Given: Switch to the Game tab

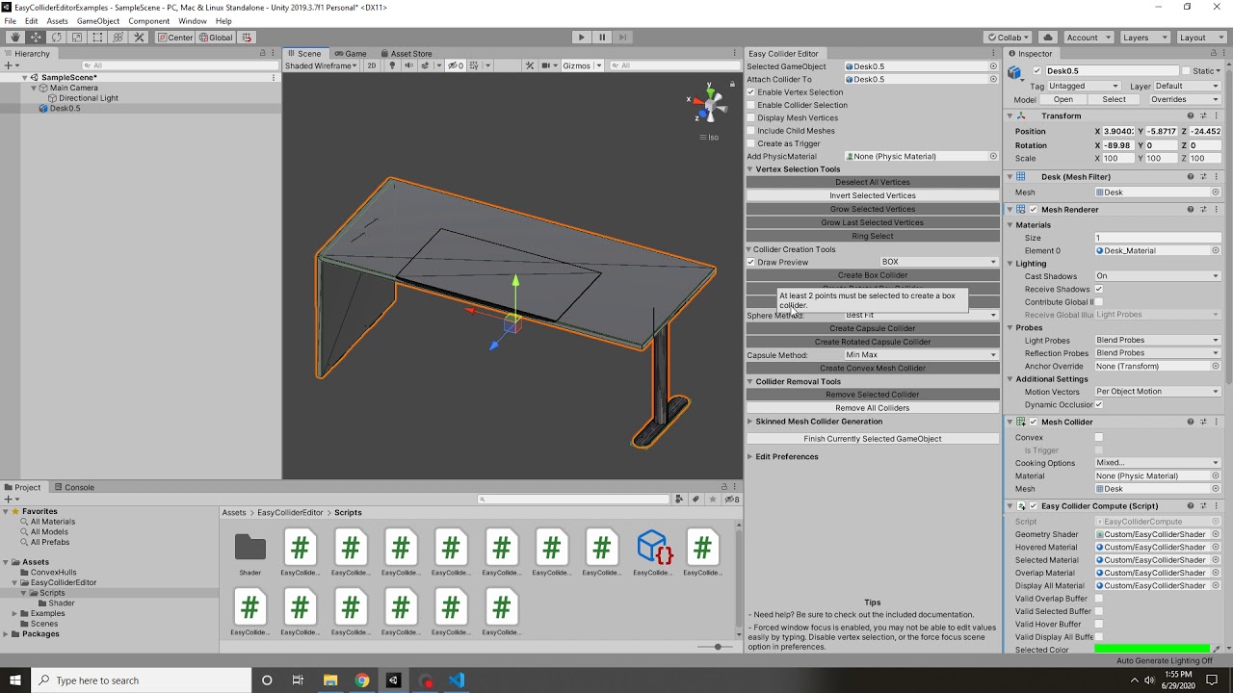Looking at the screenshot, I should pyautogui.click(x=351, y=54).
